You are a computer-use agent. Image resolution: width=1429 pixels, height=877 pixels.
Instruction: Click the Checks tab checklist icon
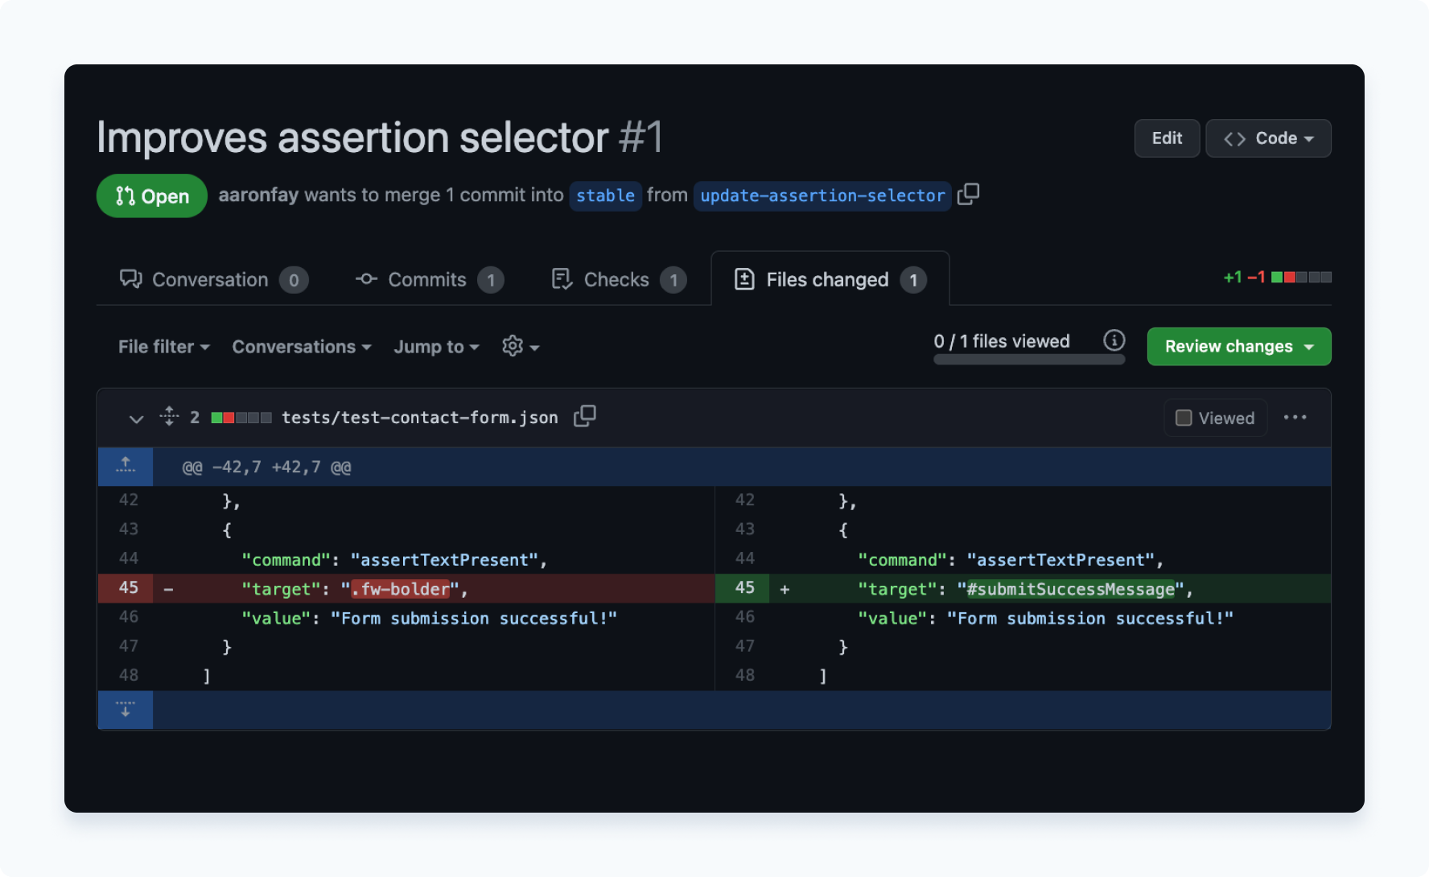(x=562, y=279)
